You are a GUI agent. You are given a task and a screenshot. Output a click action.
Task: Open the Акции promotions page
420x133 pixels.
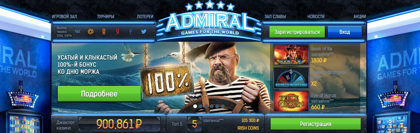pyautogui.click(x=359, y=17)
